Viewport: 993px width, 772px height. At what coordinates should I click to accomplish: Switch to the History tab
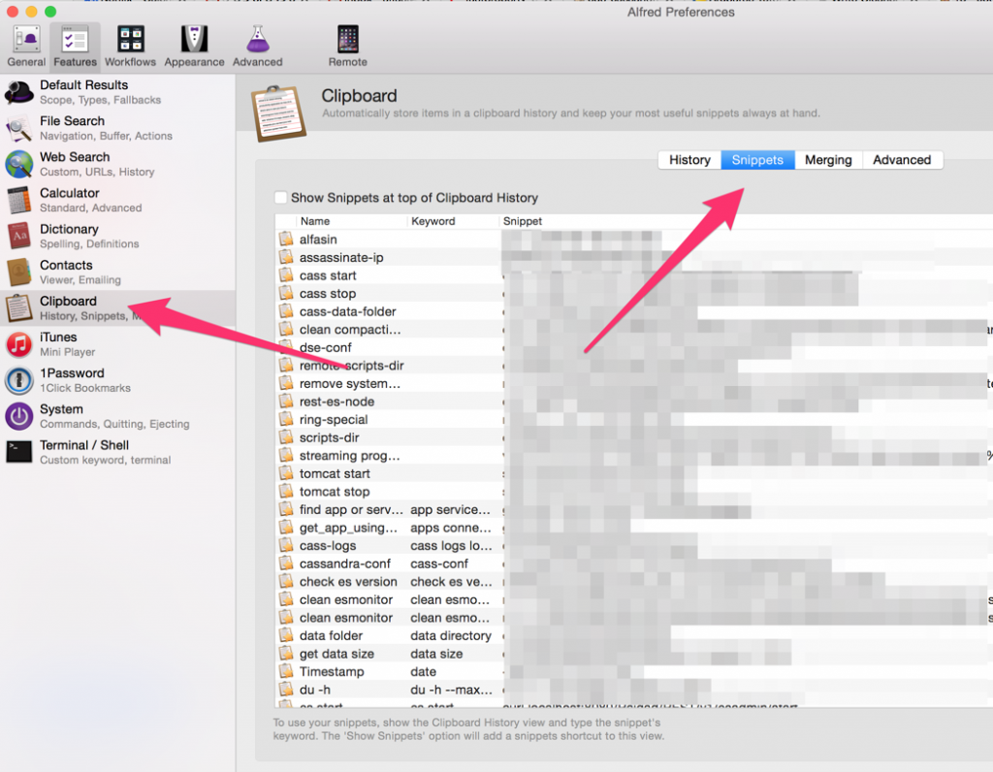[689, 160]
